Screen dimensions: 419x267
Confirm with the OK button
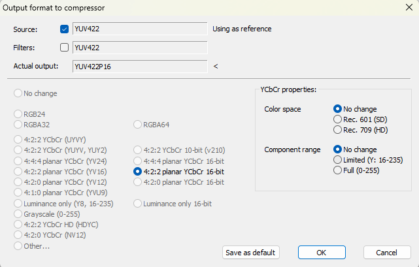pos(322,252)
